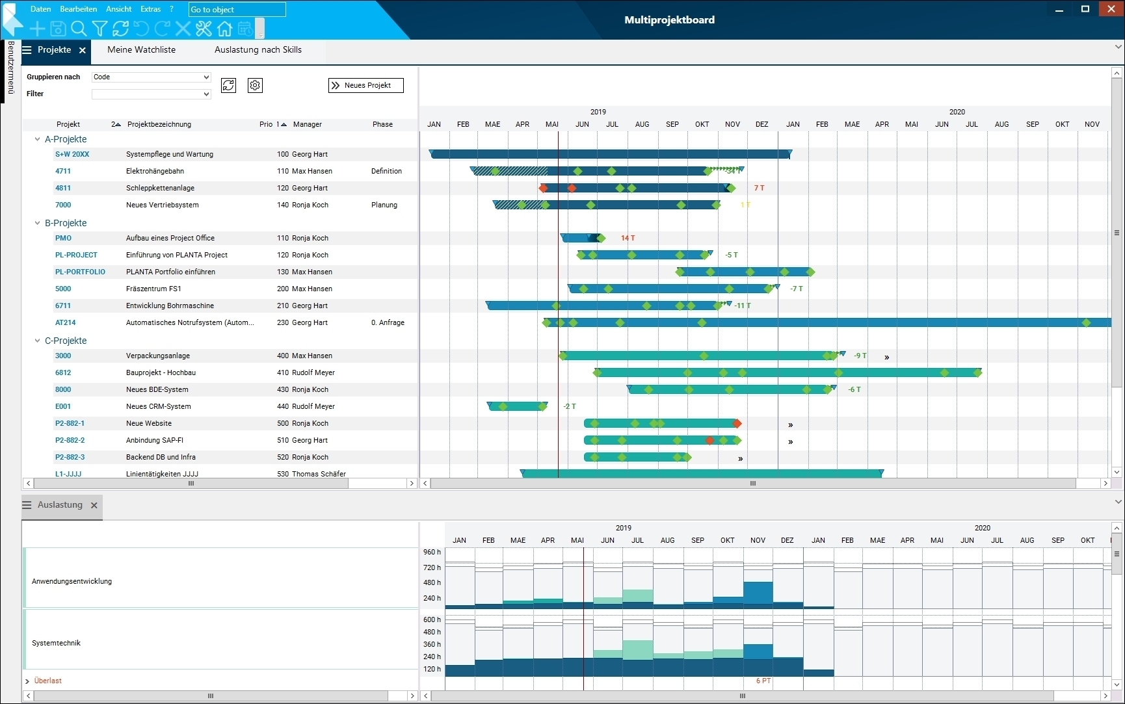Click the project table horizontal scrollbar thumb
This screenshot has width=1125, height=704.
(x=191, y=484)
